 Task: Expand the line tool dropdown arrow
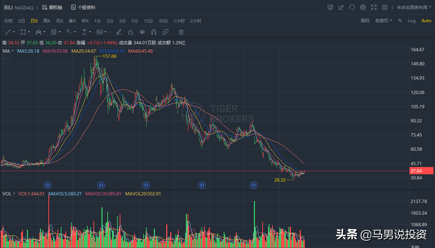coord(14,32)
